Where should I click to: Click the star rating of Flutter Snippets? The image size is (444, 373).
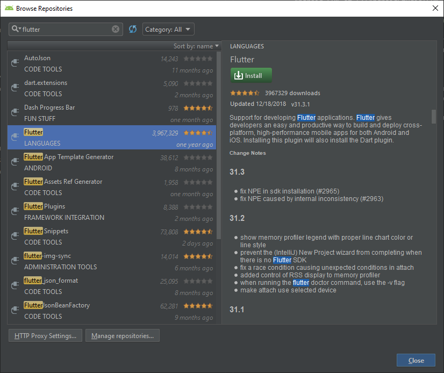point(198,232)
